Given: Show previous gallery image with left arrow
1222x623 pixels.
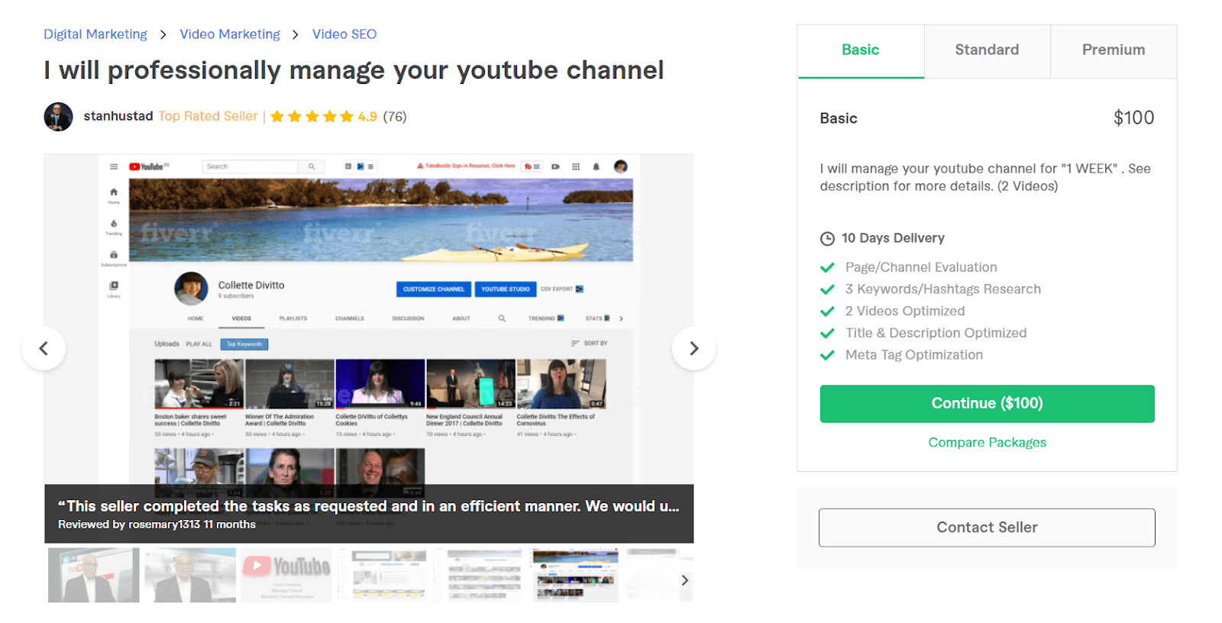Looking at the screenshot, I should click(44, 348).
